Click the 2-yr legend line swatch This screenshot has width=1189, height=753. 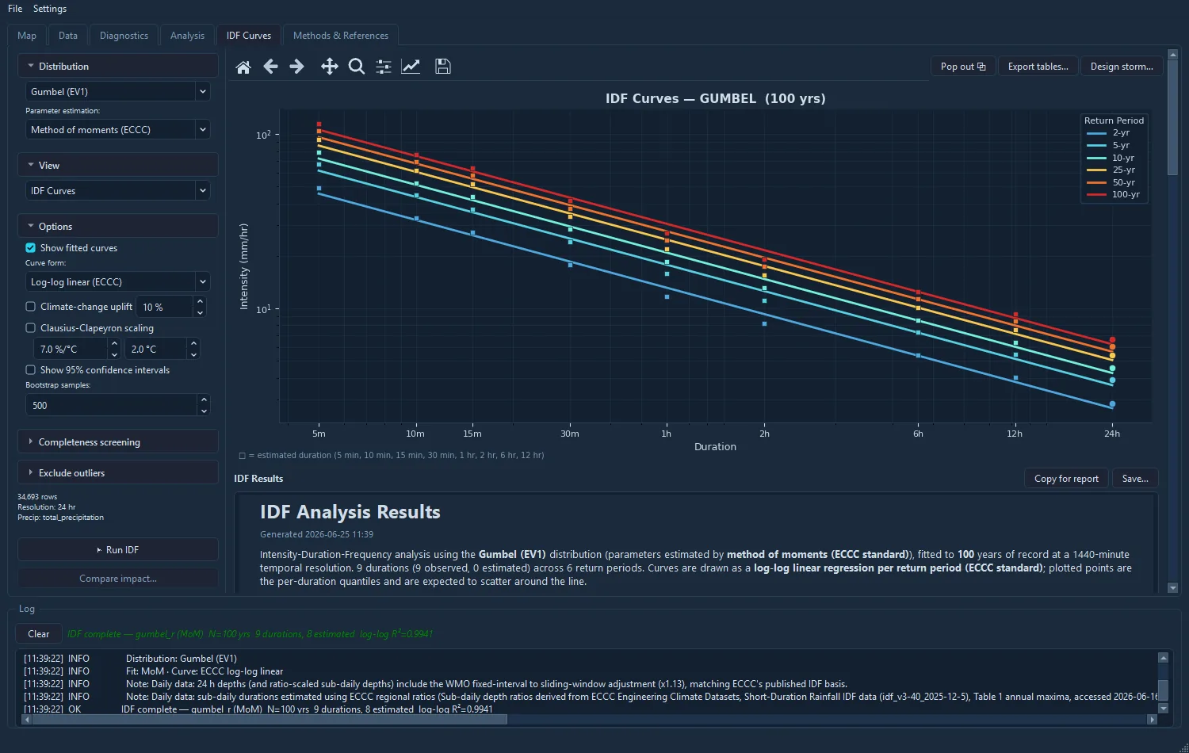click(1097, 133)
